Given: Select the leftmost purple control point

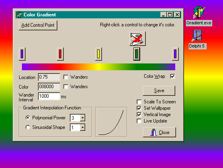Looking at the screenshot, I should [22, 54].
